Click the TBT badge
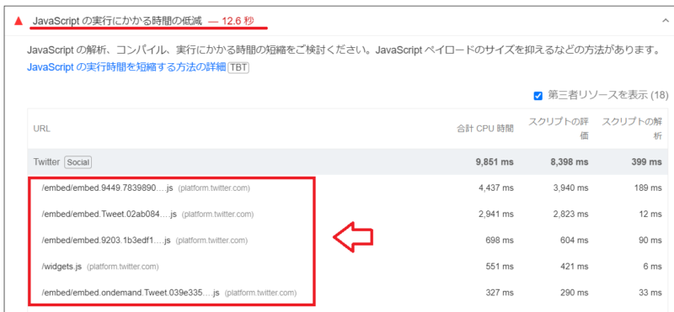Image resolution: width=674 pixels, height=312 pixels. 238,68
